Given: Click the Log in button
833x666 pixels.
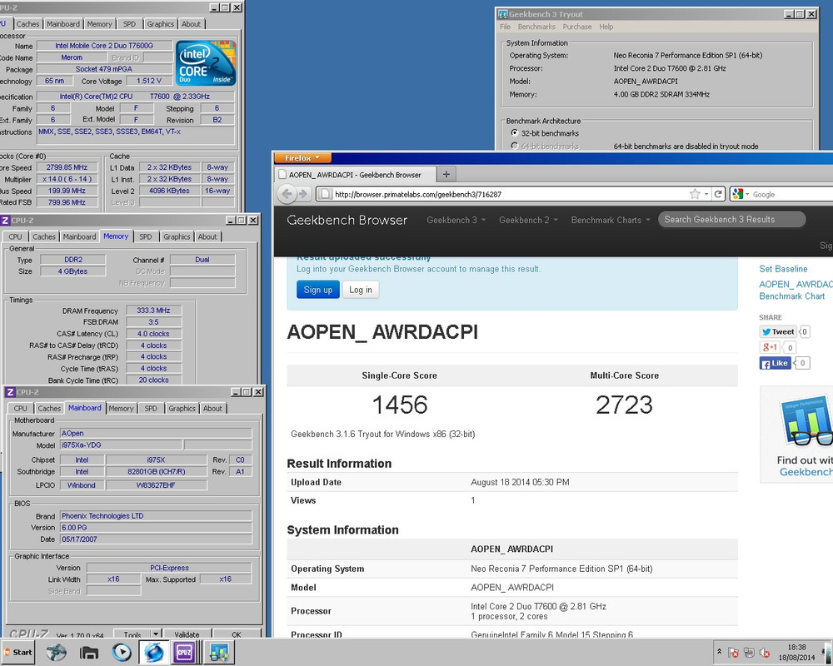Looking at the screenshot, I should [x=361, y=290].
